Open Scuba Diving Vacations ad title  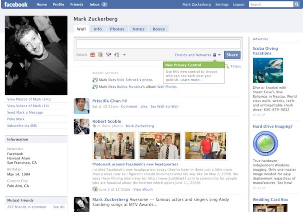(x=265, y=51)
